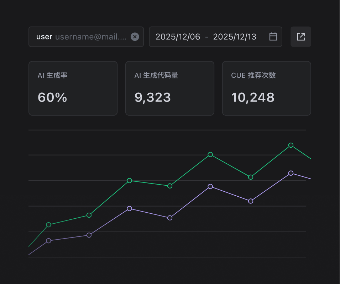340x284 pixels.
Task: Open the calendar icon in date range
Action: pyautogui.click(x=273, y=37)
